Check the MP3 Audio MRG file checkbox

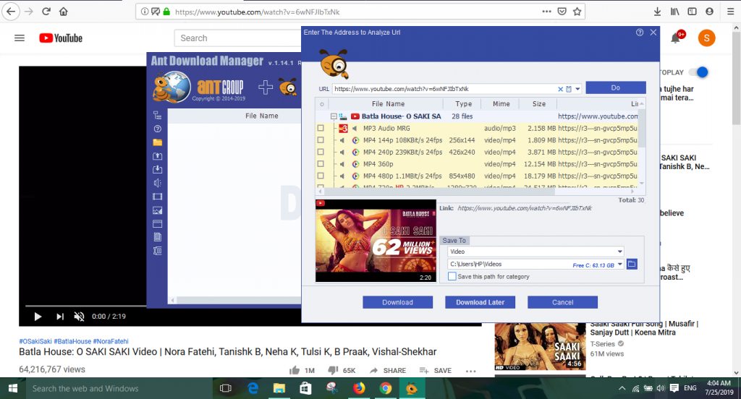[321, 128]
